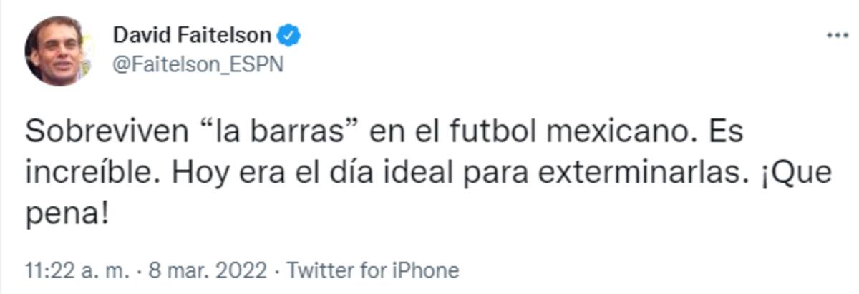Click the word "pena!" ending the tweet
859x294 pixels.
67,213
